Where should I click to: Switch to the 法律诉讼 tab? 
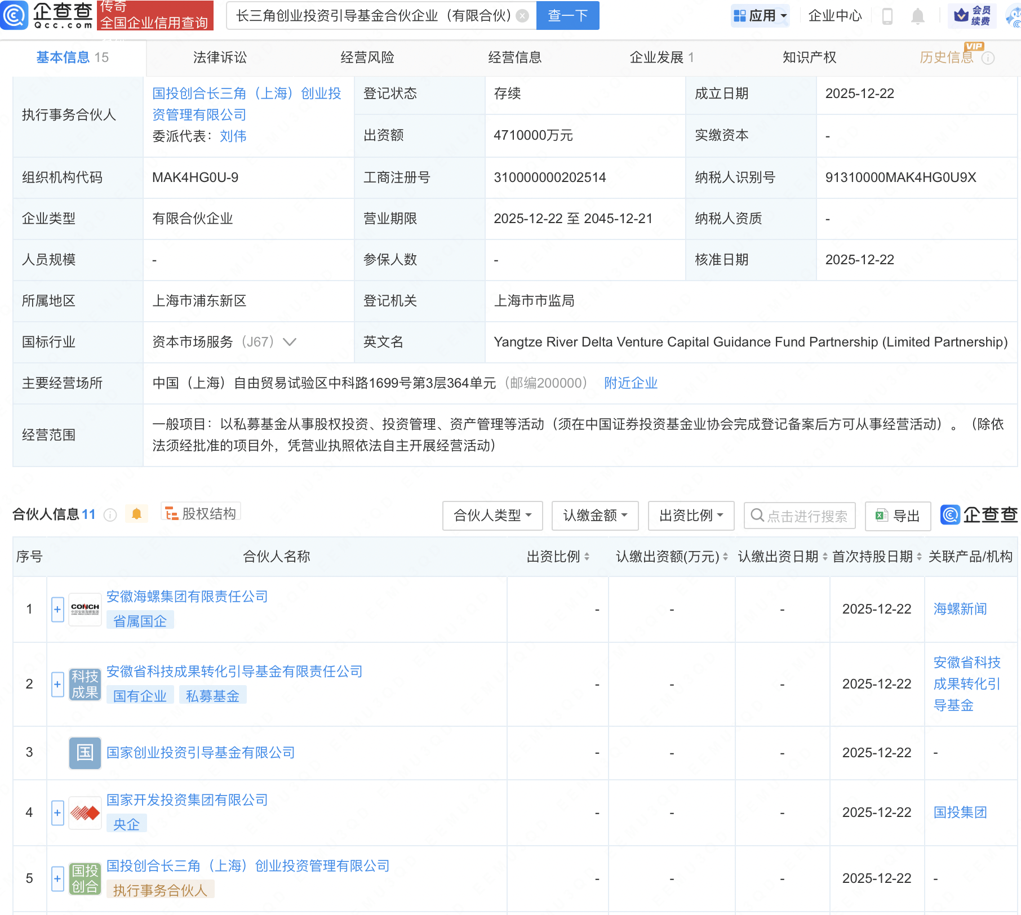click(x=219, y=57)
